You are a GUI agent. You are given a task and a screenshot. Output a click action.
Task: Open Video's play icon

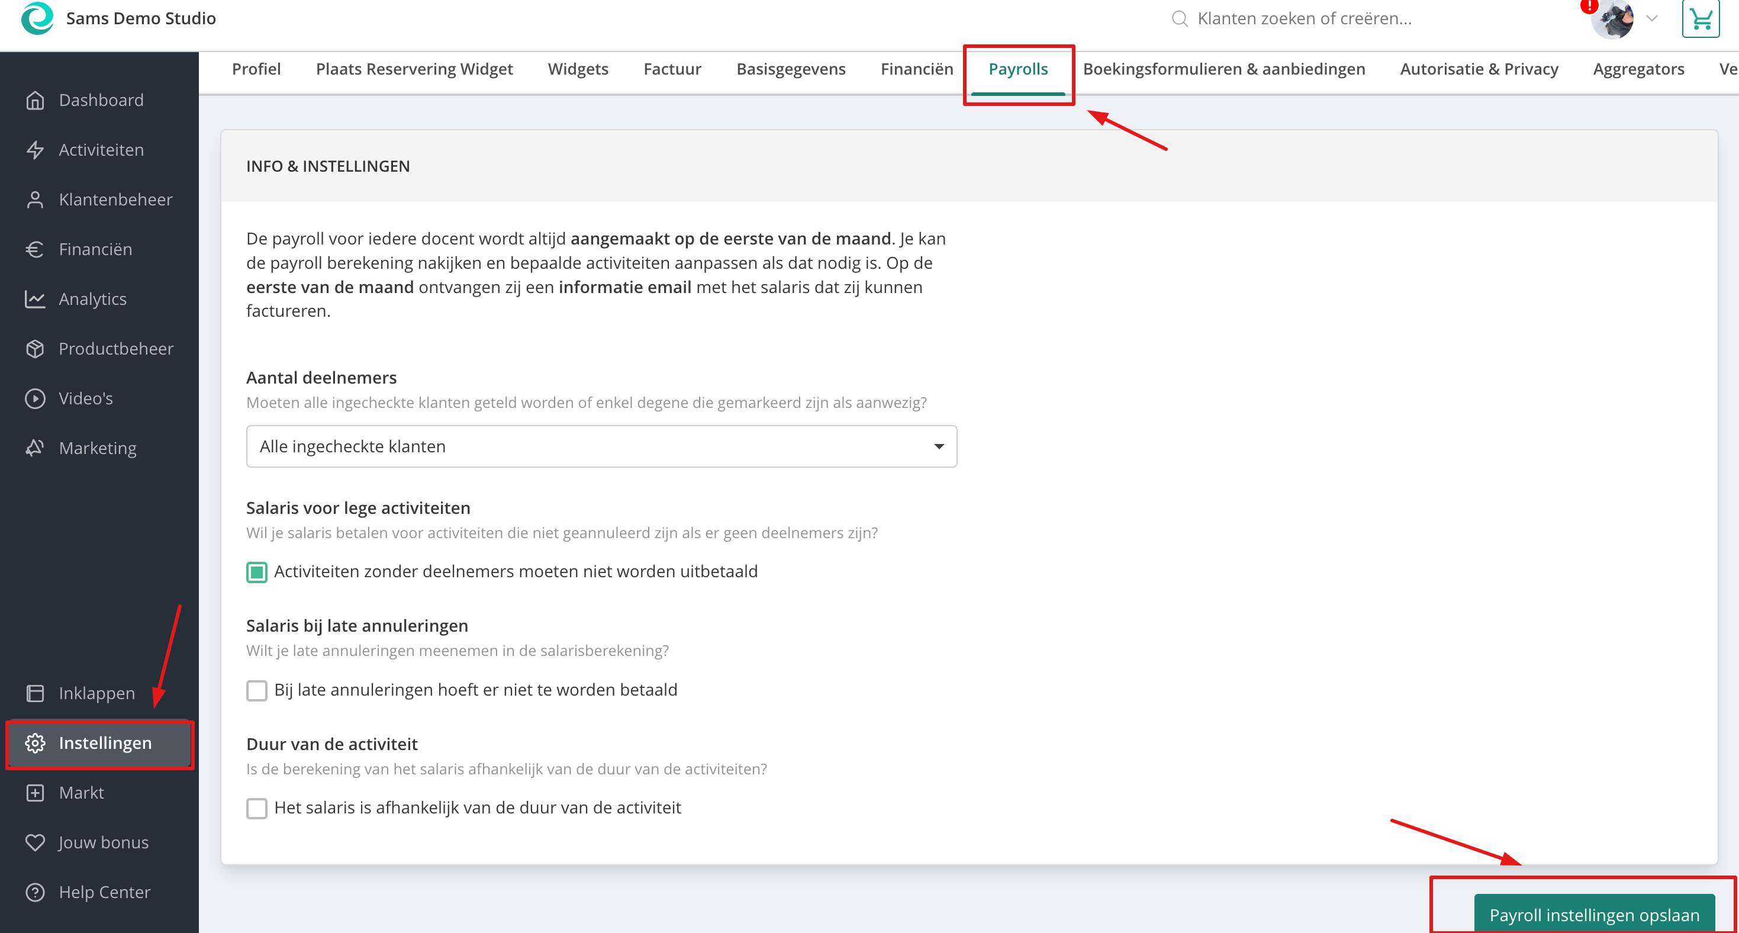click(35, 398)
